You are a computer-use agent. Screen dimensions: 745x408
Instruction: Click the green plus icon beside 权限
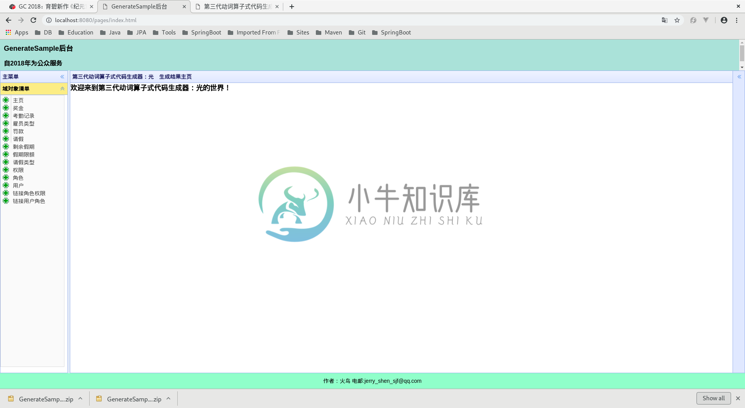coord(6,170)
